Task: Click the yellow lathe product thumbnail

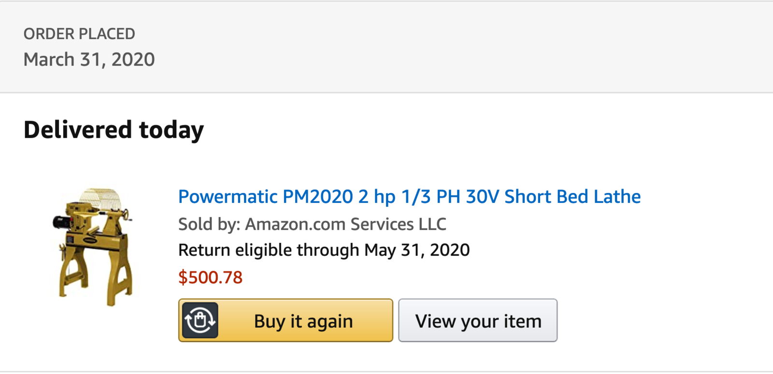Action: click(93, 247)
